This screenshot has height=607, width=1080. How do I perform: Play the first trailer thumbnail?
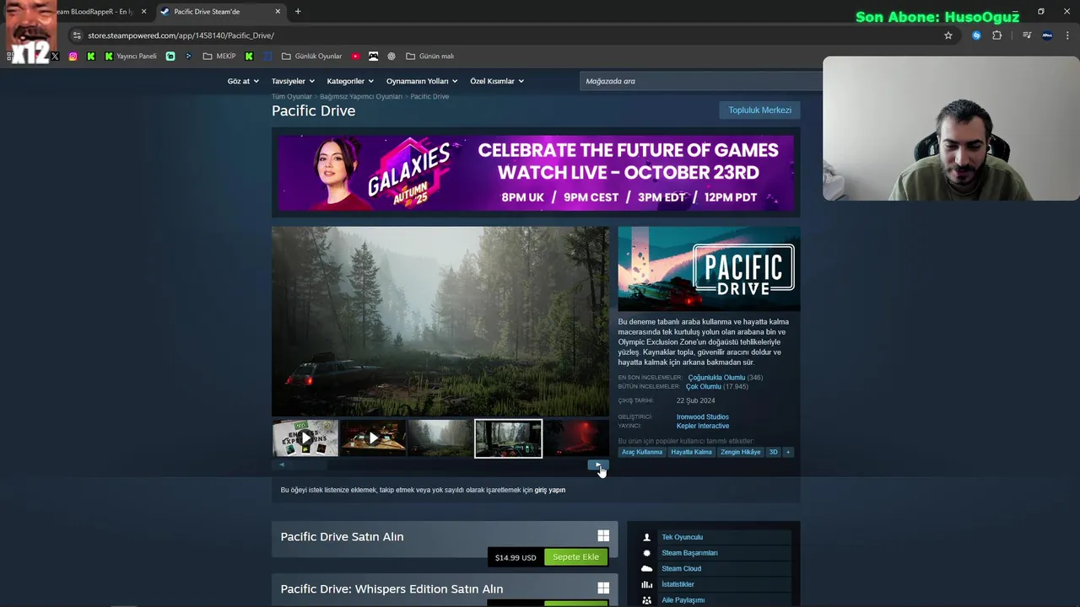point(305,438)
